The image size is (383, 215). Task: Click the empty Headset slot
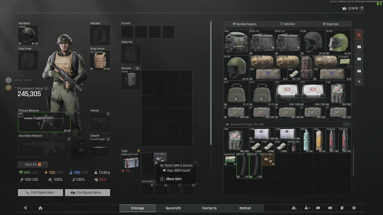pyautogui.click(x=100, y=35)
